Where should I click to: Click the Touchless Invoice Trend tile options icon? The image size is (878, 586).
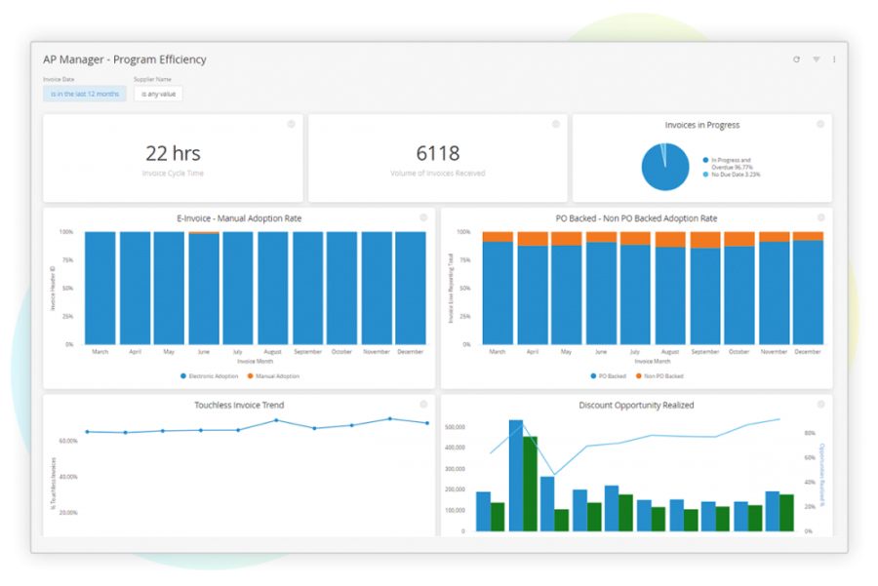(423, 405)
